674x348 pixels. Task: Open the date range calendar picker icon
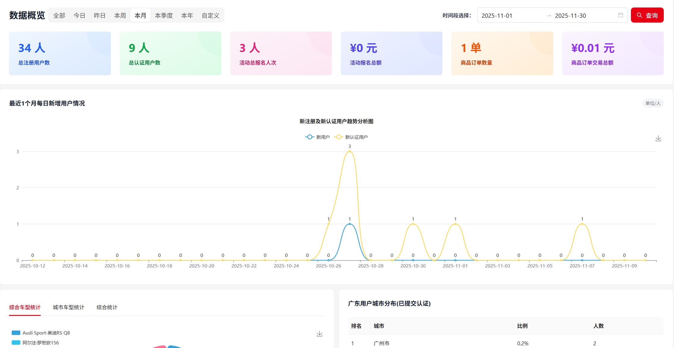click(x=620, y=15)
